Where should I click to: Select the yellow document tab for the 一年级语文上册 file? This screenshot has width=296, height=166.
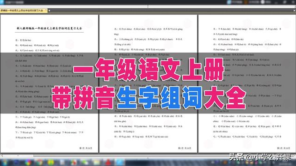(24, 11)
